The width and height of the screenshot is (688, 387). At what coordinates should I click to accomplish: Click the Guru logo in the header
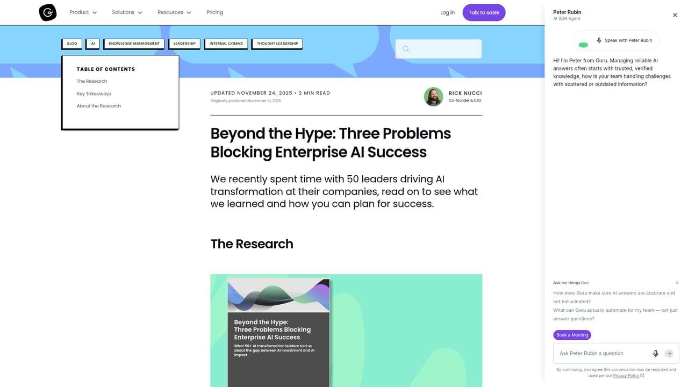point(48,12)
